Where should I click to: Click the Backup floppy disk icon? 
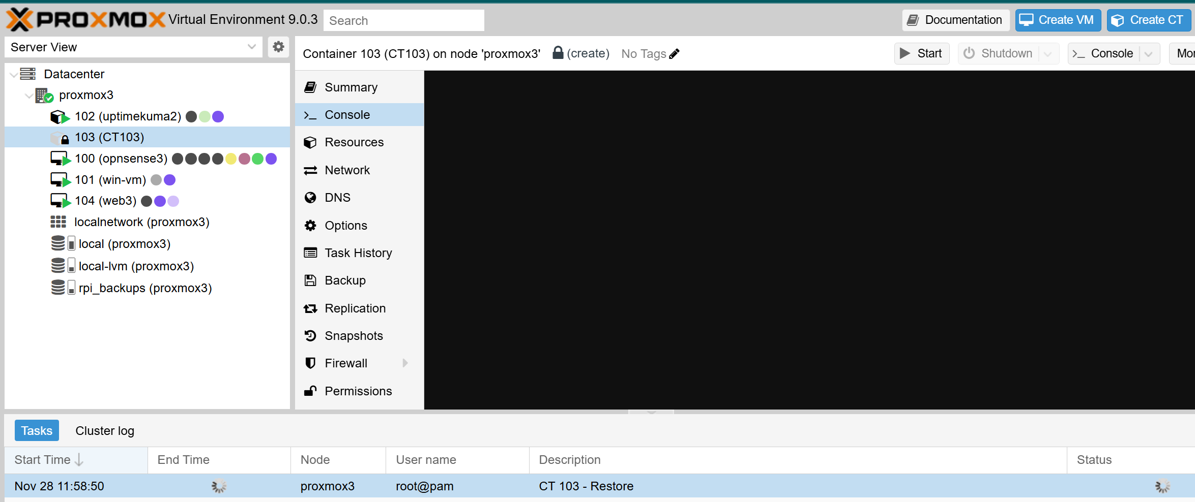point(310,280)
